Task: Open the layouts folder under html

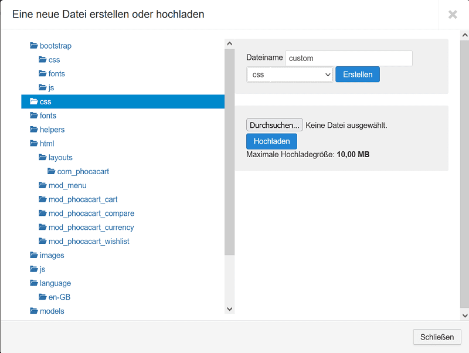Action: pos(60,158)
